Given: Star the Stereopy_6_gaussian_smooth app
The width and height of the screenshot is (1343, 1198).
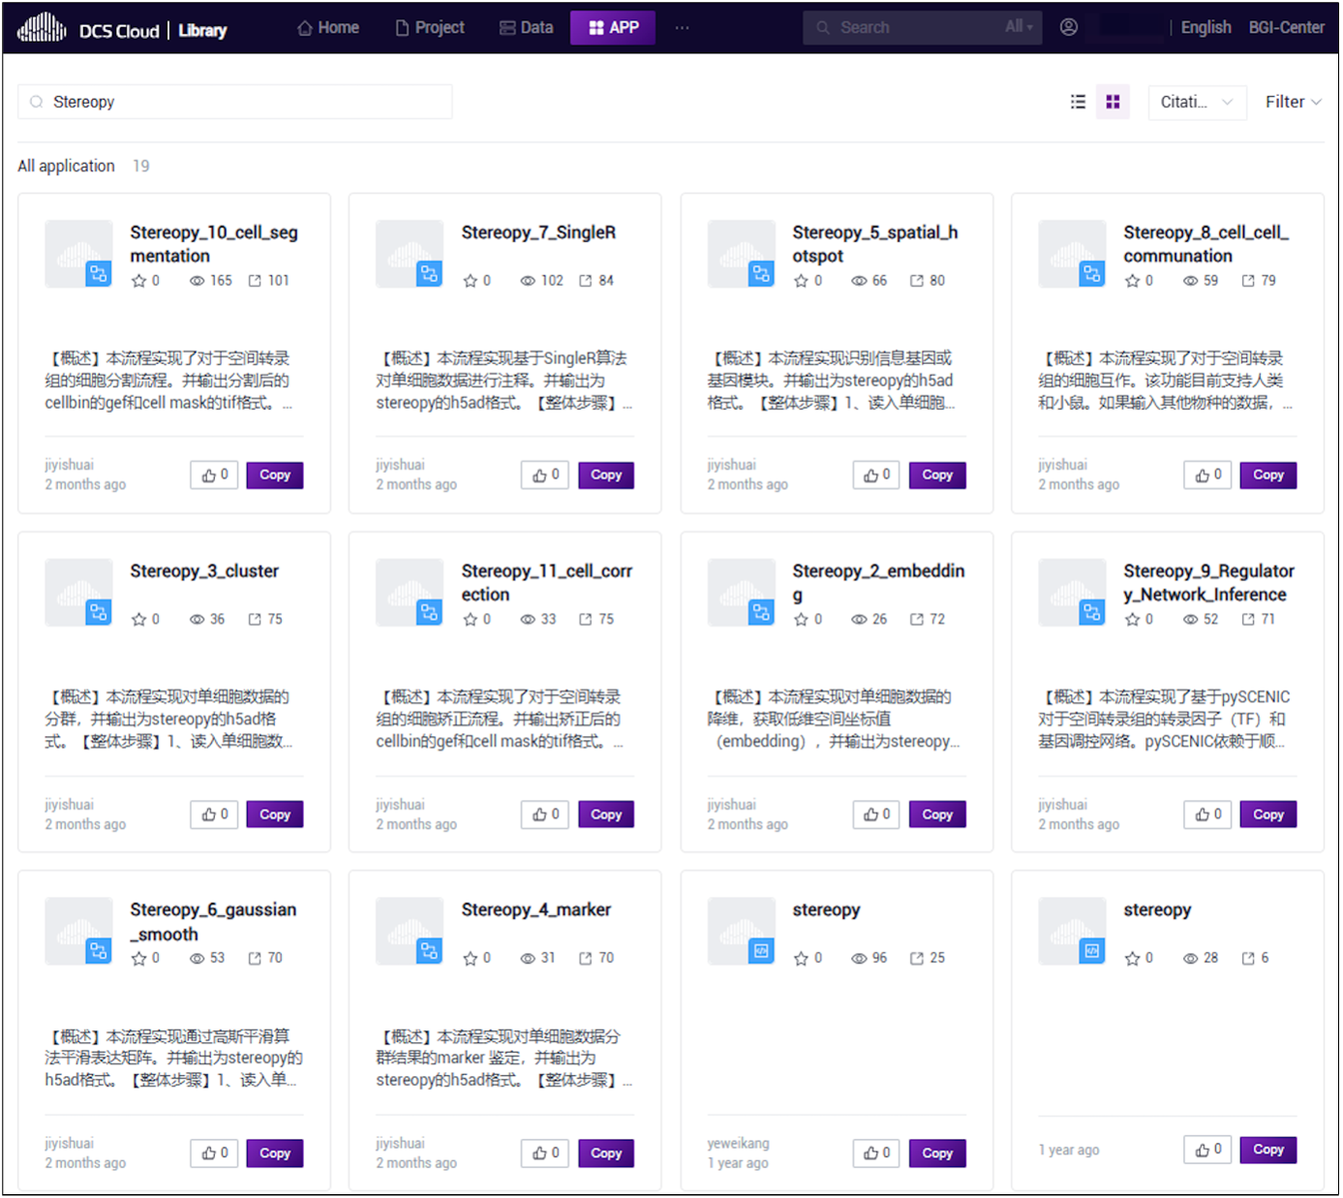Looking at the screenshot, I should coord(139,959).
